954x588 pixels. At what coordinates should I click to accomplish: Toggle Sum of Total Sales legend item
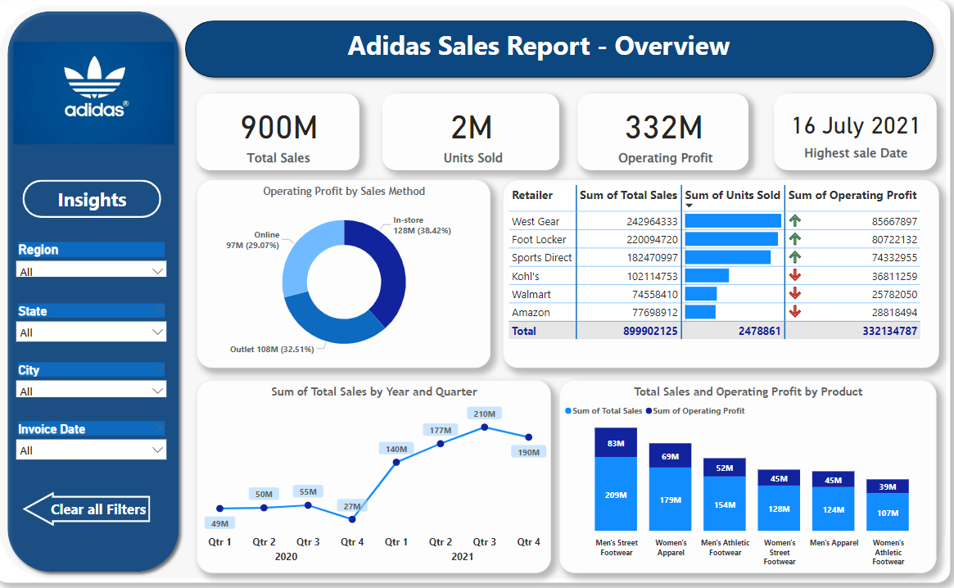(604, 411)
